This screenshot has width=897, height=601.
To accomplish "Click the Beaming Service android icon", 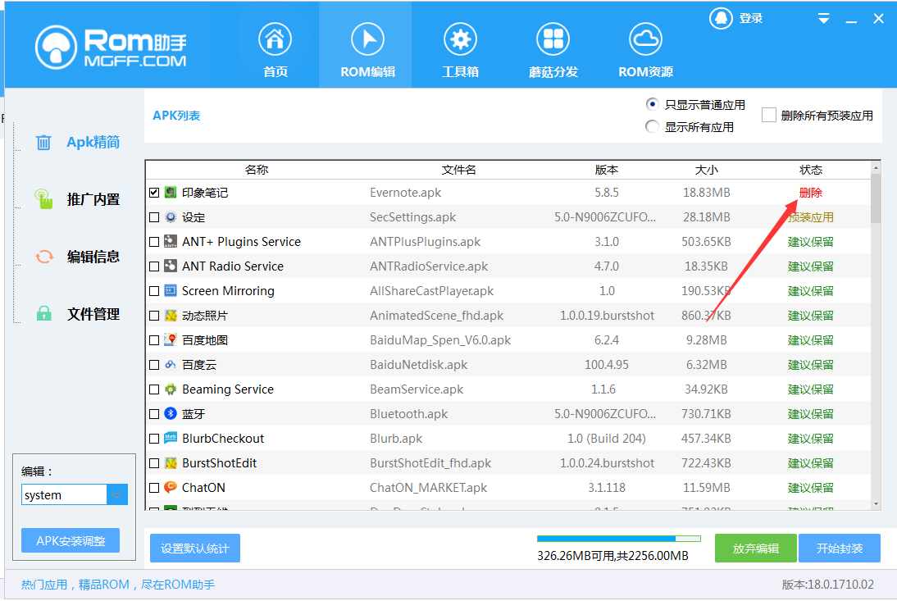I will [171, 389].
